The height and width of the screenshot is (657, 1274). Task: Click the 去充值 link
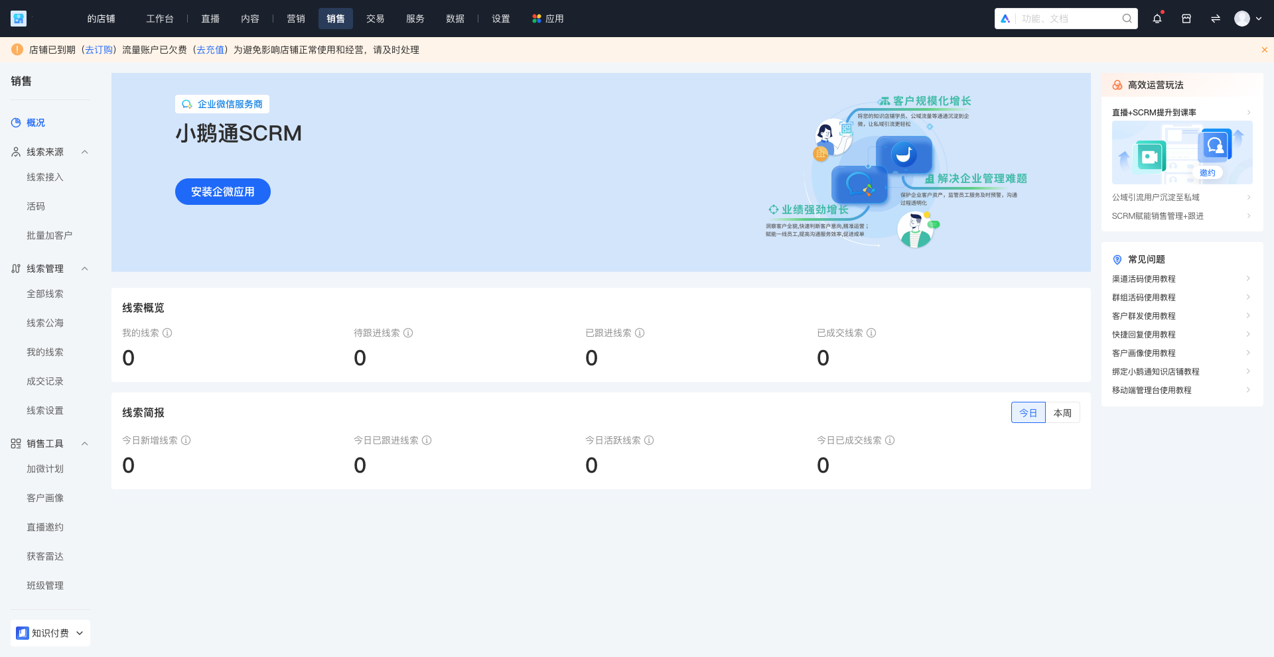(210, 50)
